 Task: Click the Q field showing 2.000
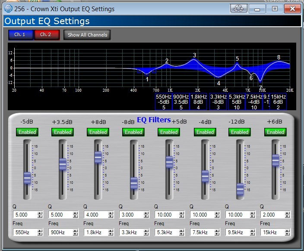point(270,214)
